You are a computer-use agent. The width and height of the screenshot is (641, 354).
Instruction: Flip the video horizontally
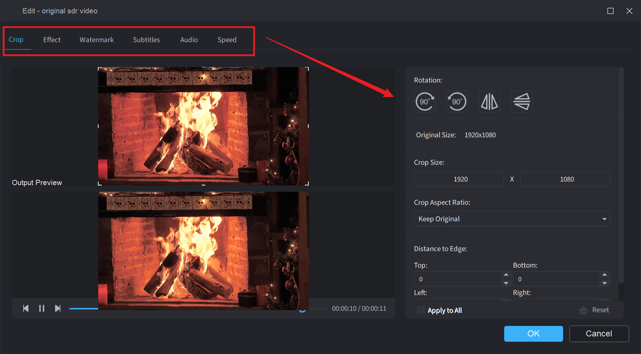coord(489,101)
